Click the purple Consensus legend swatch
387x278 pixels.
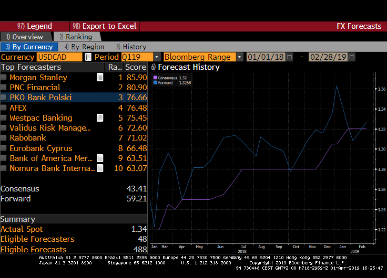[155, 78]
